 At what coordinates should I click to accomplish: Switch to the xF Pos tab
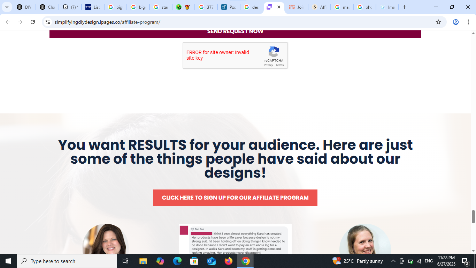229,7
